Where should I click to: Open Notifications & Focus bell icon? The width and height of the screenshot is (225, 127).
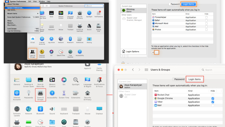(x=99, y=82)
